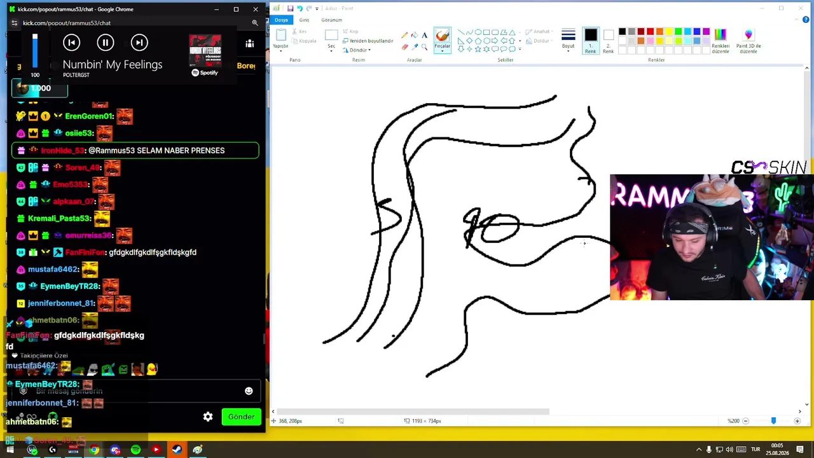This screenshot has width=814, height=458.
Task: Click the Kes (cut) scissors button
Action: pyautogui.click(x=299, y=31)
